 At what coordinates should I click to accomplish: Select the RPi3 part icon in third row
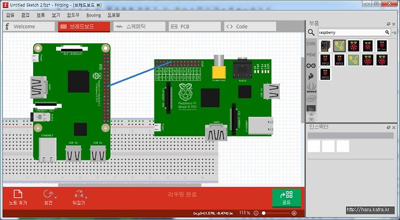pyautogui.click(x=325, y=74)
